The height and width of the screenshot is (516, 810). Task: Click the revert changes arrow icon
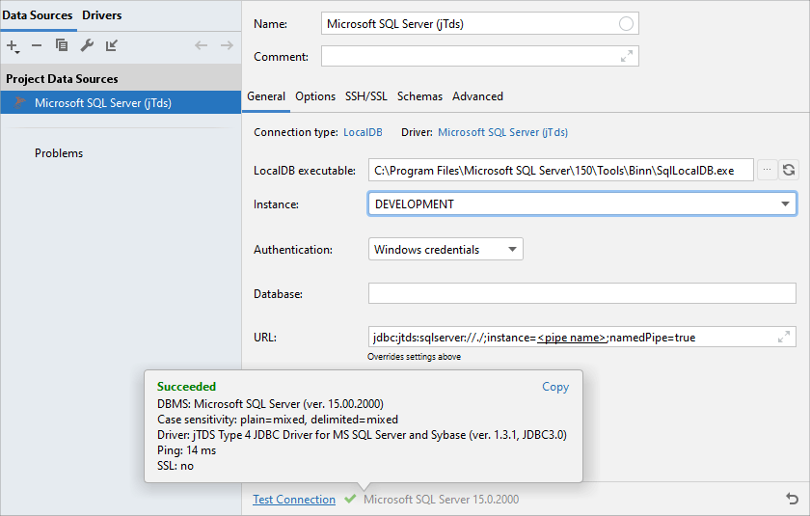point(793,499)
